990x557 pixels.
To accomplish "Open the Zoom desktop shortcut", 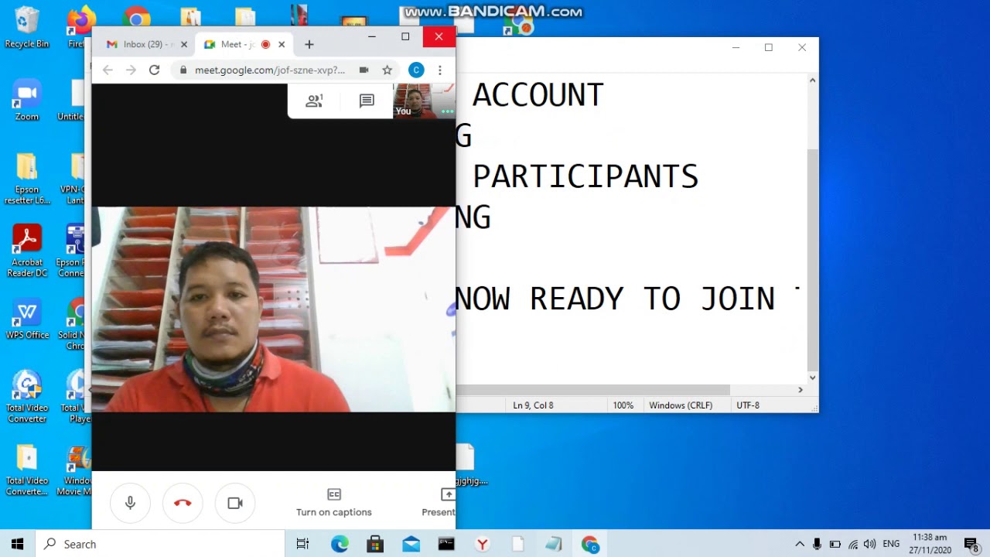I will point(27,101).
